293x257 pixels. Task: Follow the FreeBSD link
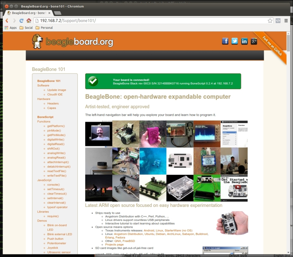[x=129, y=241]
